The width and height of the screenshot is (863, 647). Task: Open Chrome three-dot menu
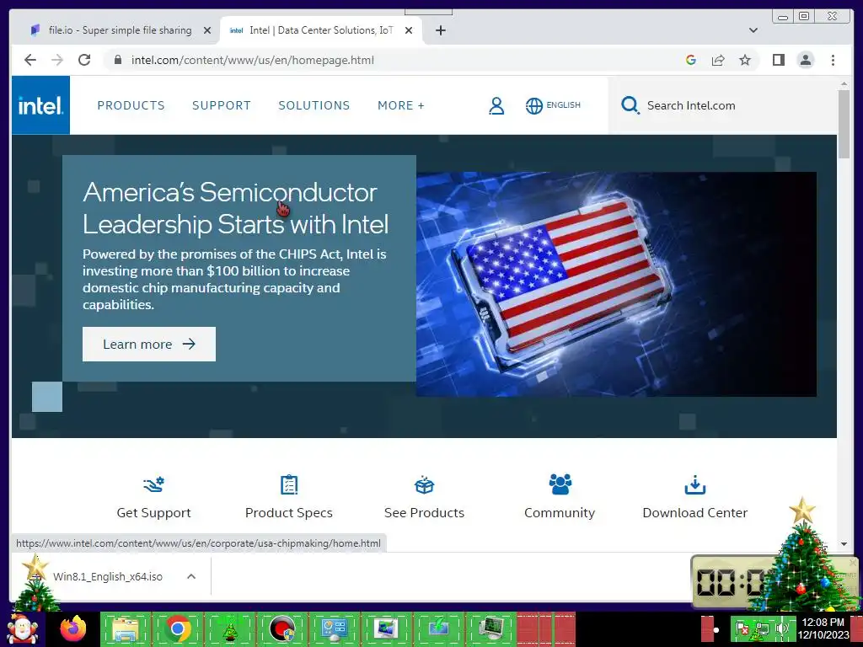pyautogui.click(x=833, y=60)
